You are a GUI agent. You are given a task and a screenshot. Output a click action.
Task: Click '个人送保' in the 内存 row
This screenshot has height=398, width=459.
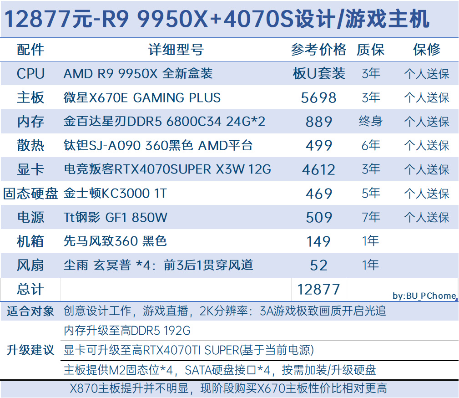click(x=427, y=122)
